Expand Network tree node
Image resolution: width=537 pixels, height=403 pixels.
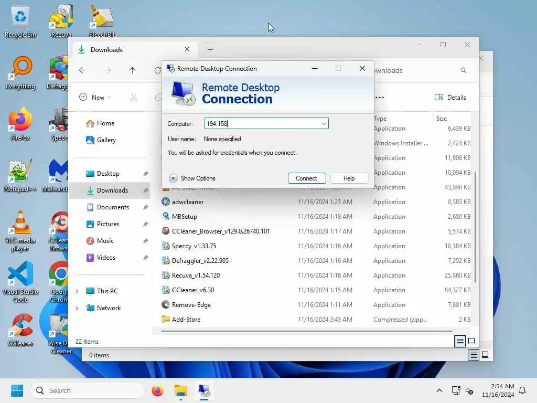77,308
